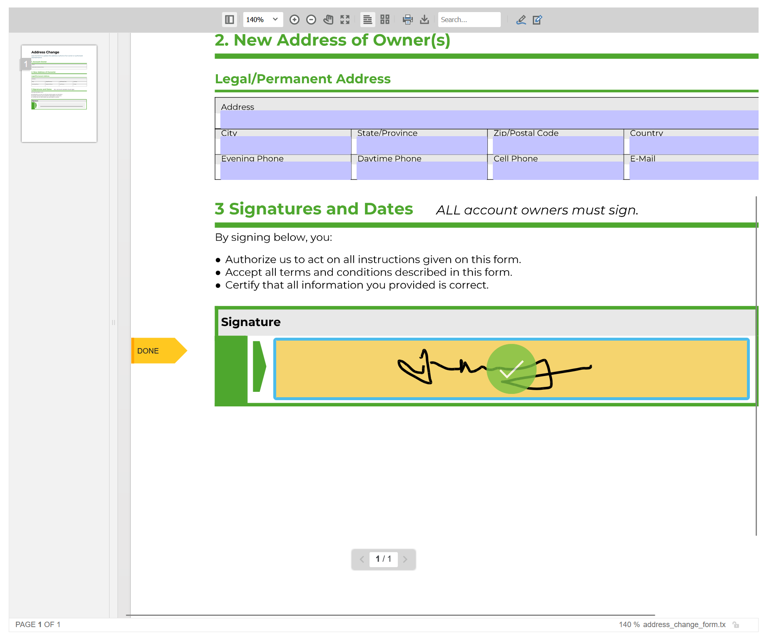Download the document
Viewport: 769px width, 640px height.
(424, 20)
